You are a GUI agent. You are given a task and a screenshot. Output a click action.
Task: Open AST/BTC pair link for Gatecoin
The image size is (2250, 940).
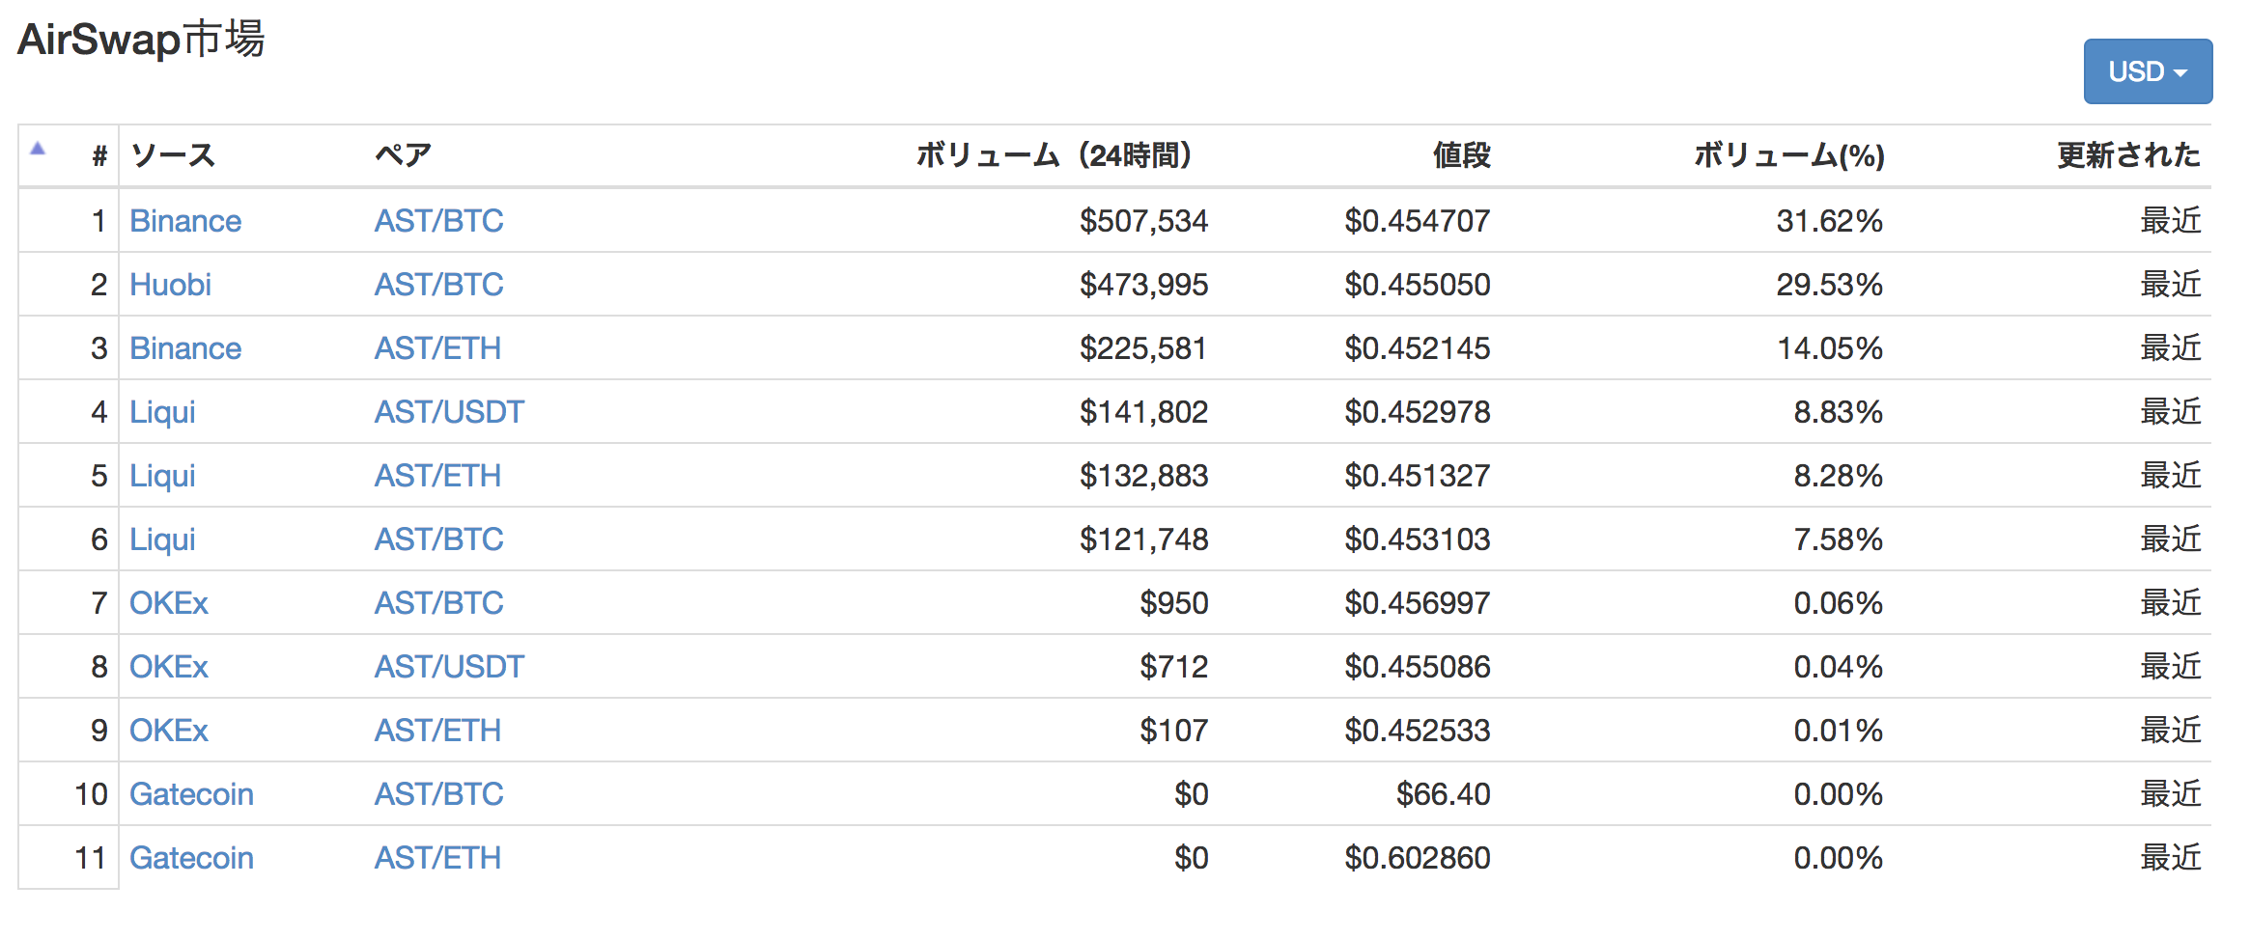(439, 794)
